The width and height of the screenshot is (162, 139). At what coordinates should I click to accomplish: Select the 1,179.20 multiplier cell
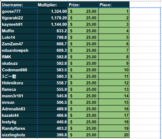[52, 17]
